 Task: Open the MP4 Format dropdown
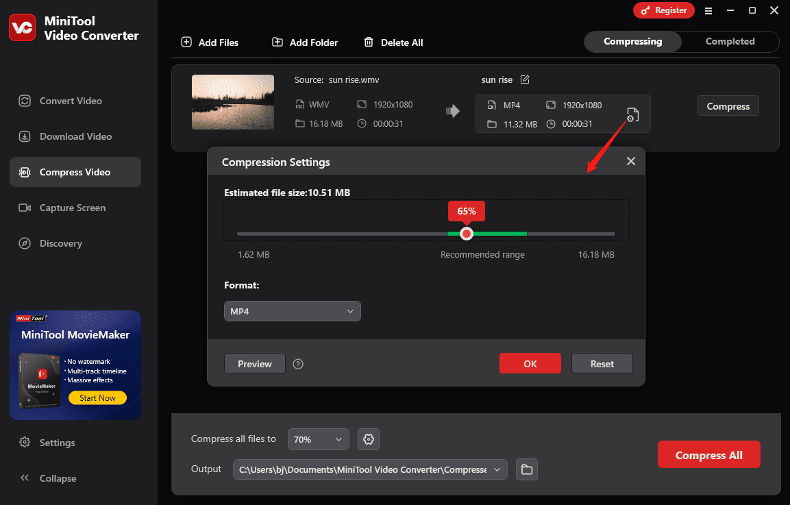292,312
